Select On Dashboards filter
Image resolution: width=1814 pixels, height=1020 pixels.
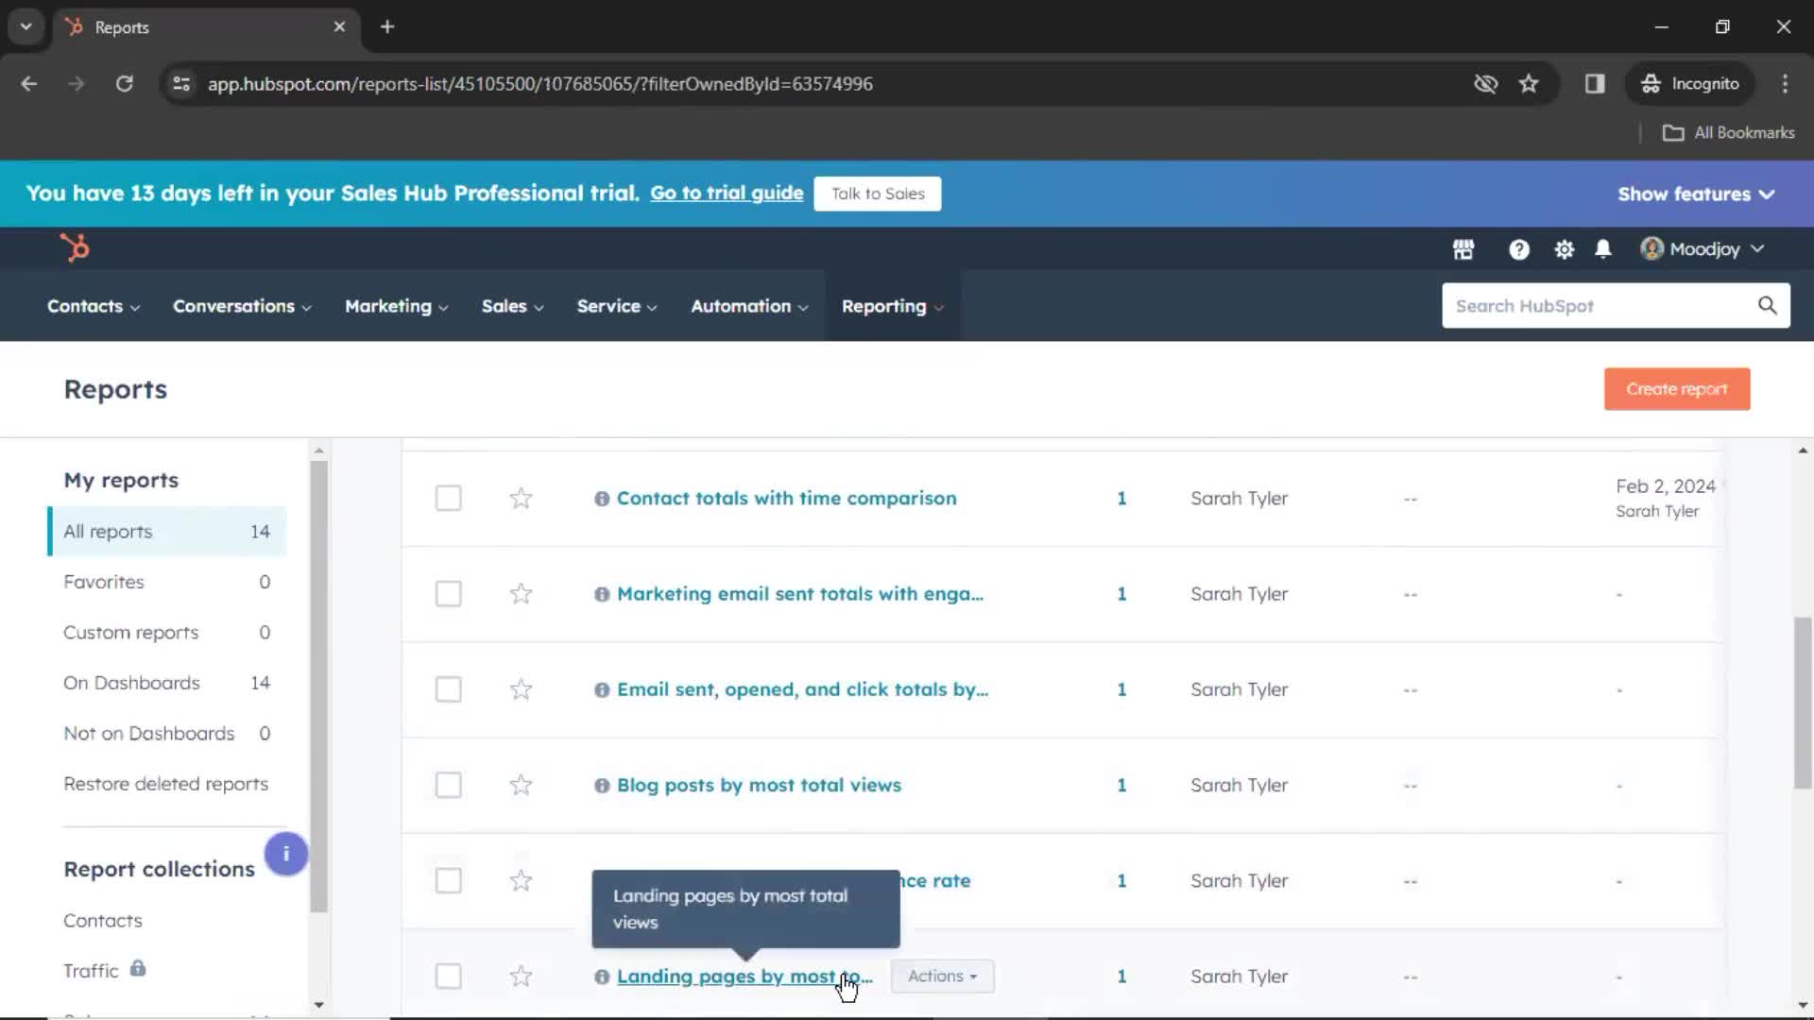tap(166, 683)
